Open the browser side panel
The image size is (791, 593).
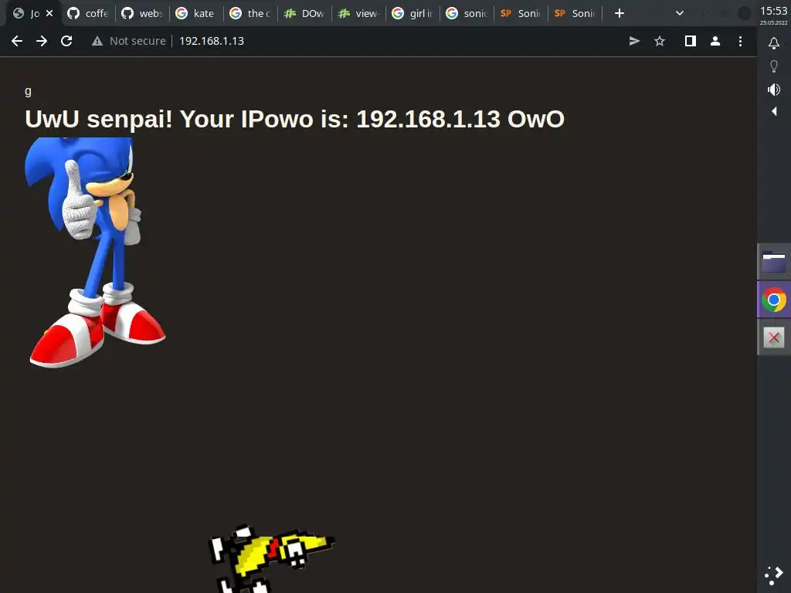point(690,41)
